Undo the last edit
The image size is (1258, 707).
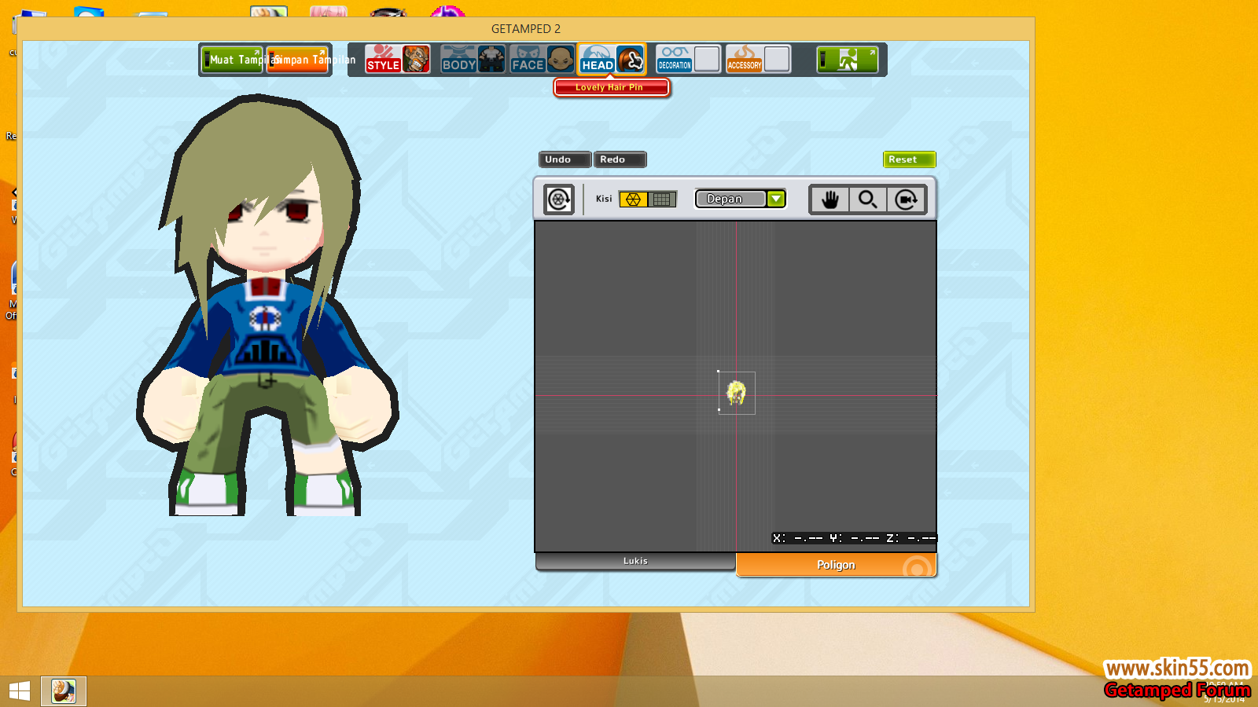(x=565, y=159)
